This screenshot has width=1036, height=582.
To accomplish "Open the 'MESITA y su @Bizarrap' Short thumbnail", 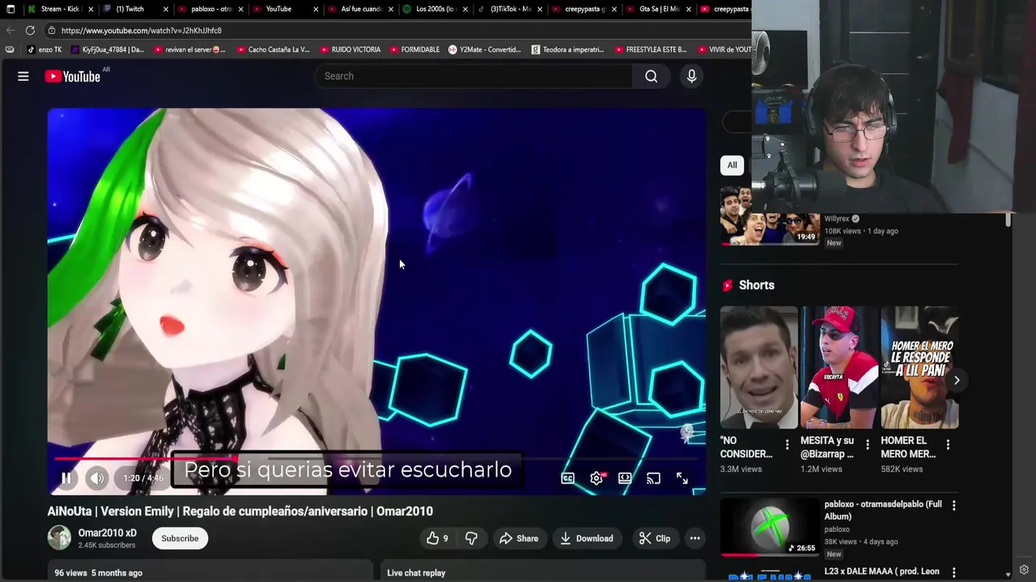I will tap(839, 368).
